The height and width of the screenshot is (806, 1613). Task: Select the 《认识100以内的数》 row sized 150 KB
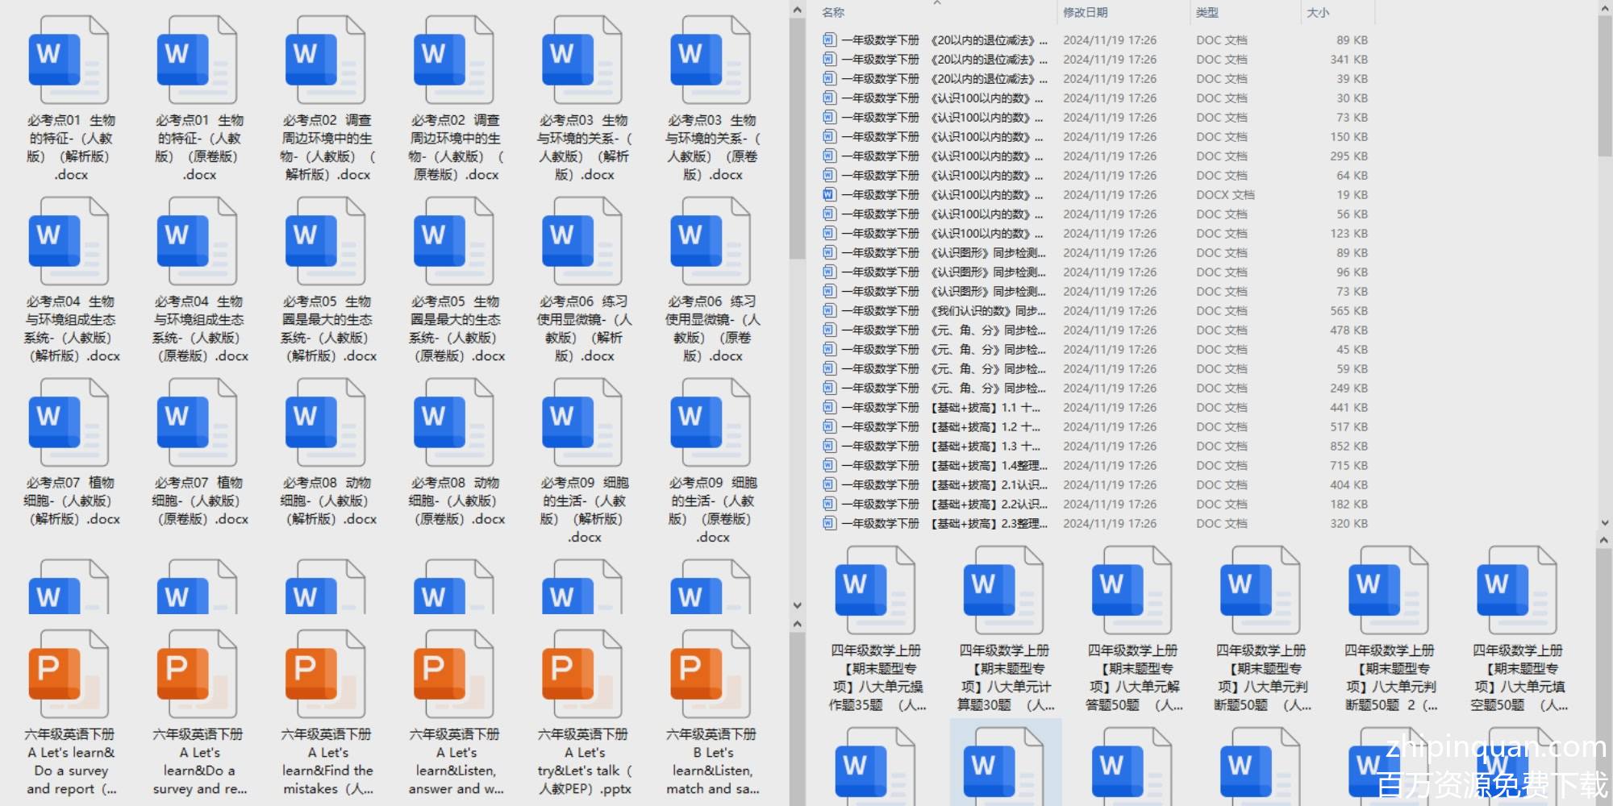[x=1095, y=137]
